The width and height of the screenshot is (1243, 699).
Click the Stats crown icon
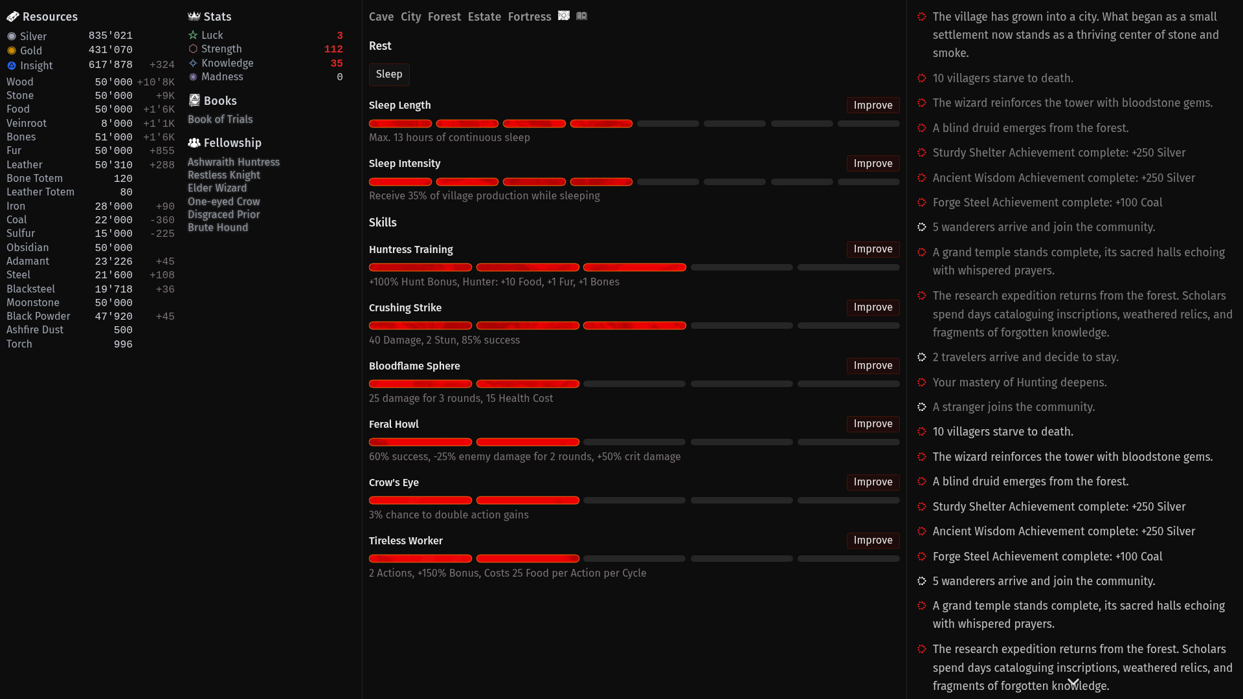[x=194, y=16]
